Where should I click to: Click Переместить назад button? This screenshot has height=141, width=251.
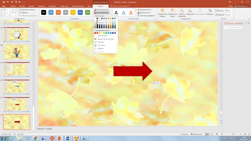[173, 13]
